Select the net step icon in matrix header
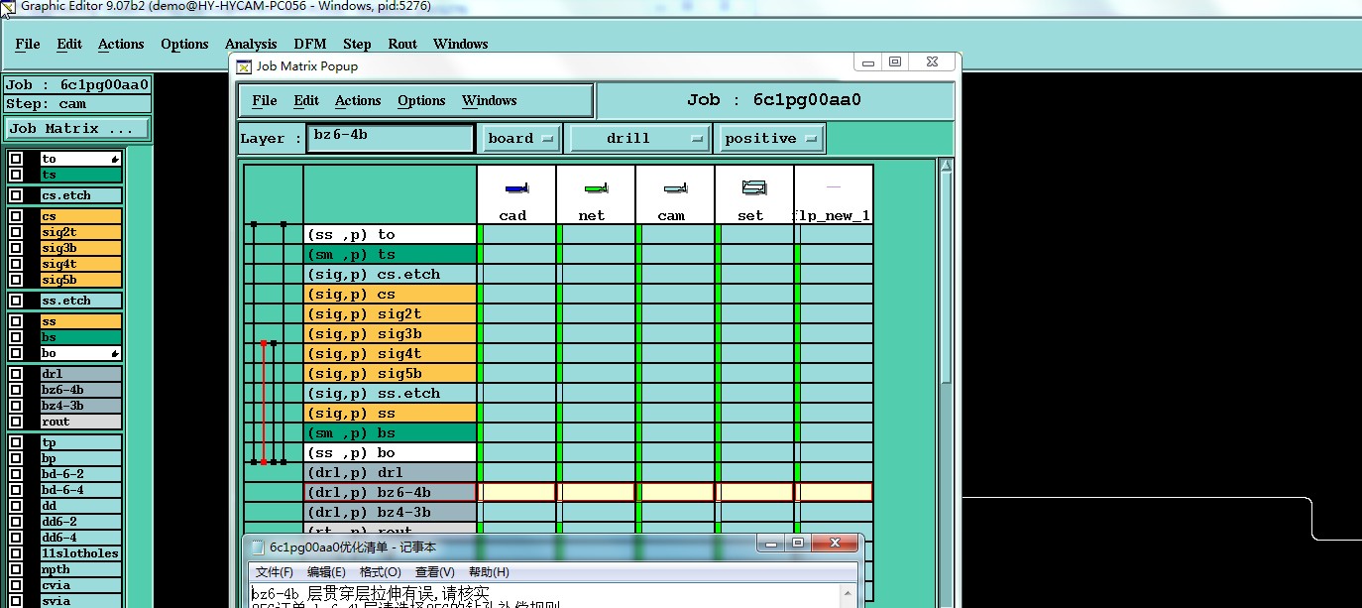 tap(595, 187)
